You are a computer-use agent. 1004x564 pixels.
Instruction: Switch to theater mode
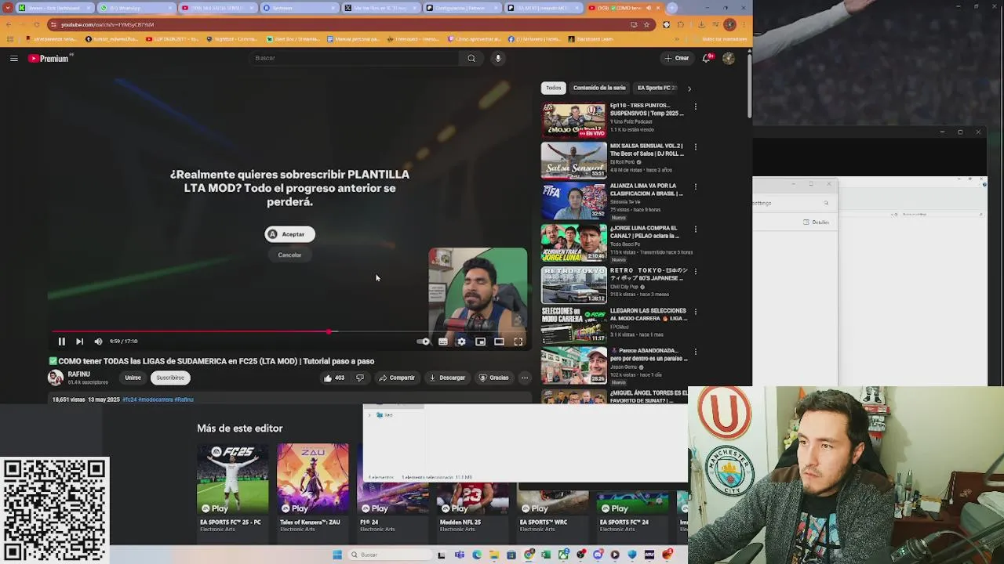pyautogui.click(x=499, y=342)
